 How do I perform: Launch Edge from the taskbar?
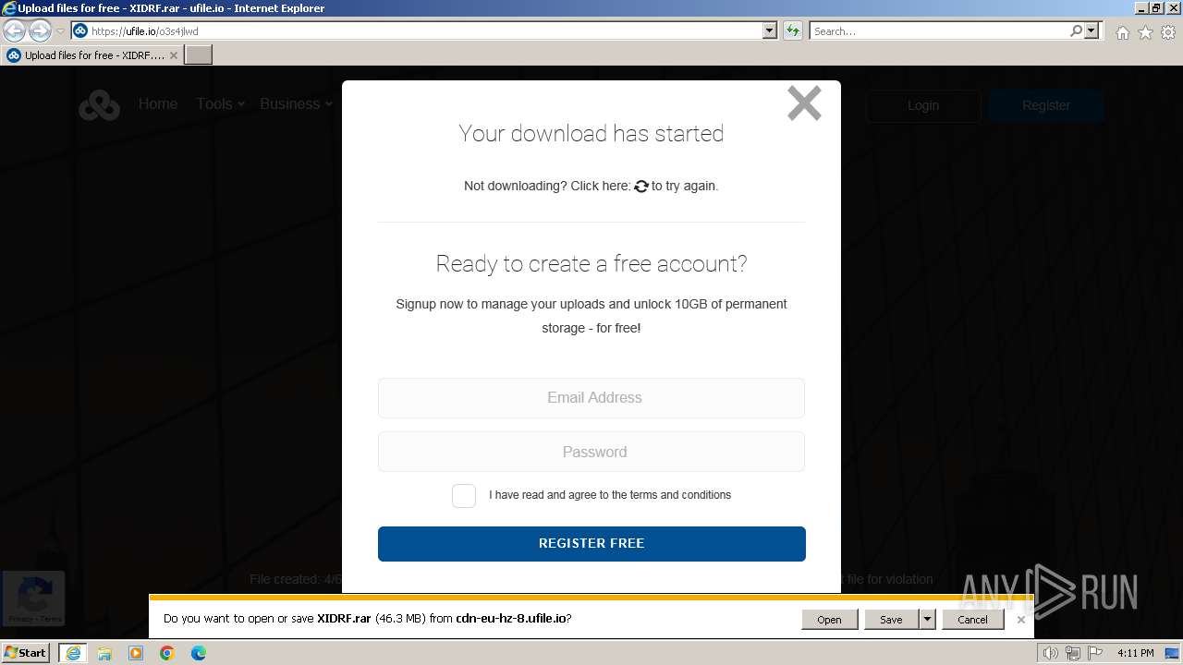[x=199, y=653]
